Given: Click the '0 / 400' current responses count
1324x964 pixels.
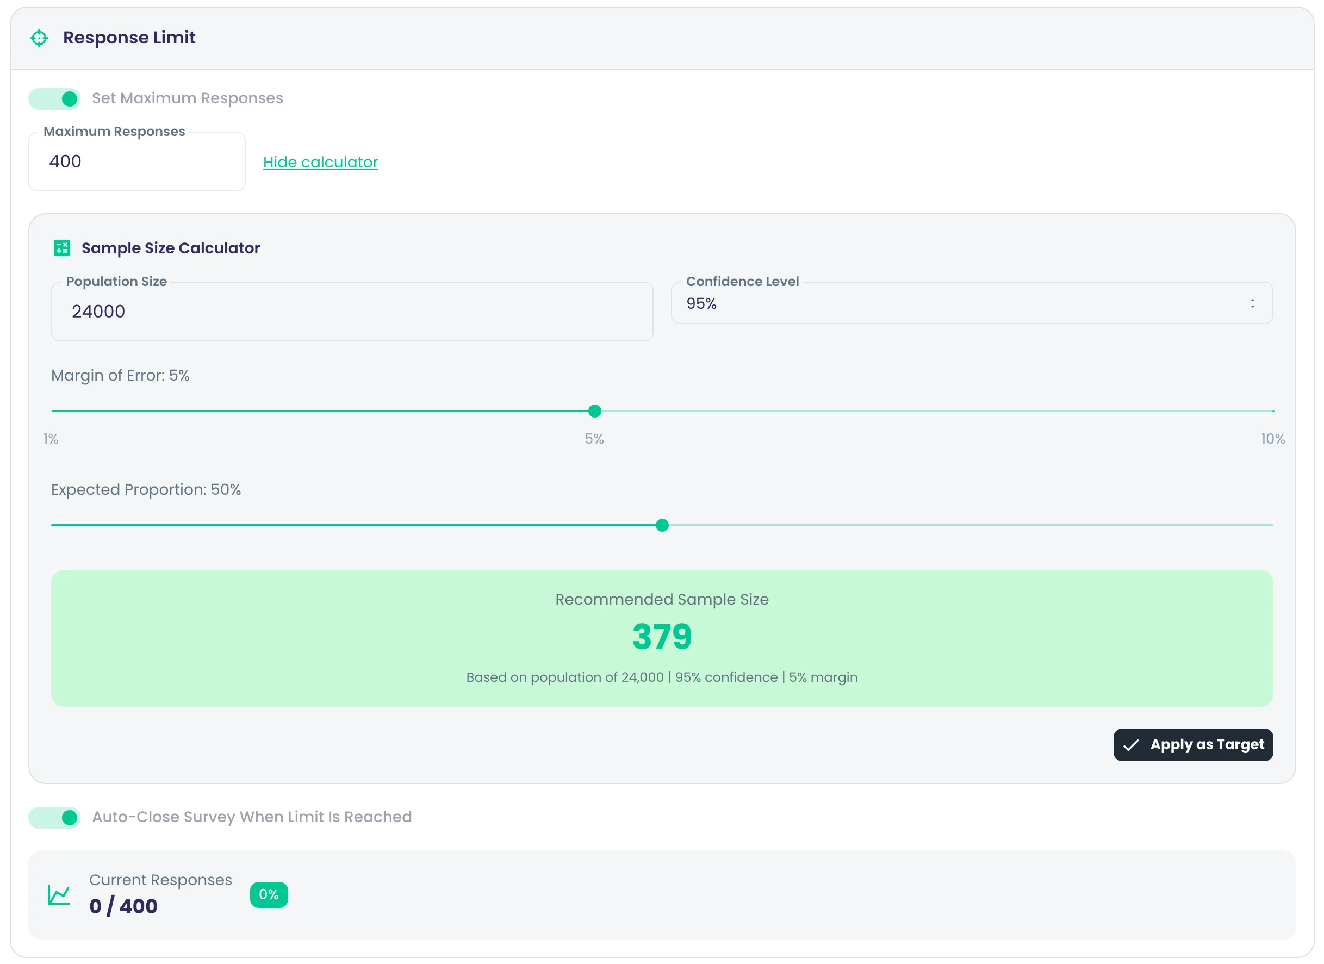Looking at the screenshot, I should click(123, 906).
